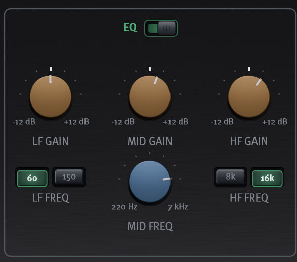Click the MID GAIN label text
This screenshot has width=297, height=262.
pyautogui.click(x=150, y=141)
